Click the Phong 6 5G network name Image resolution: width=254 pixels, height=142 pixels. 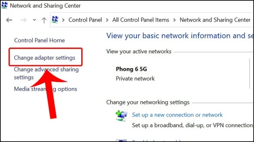[131, 69]
